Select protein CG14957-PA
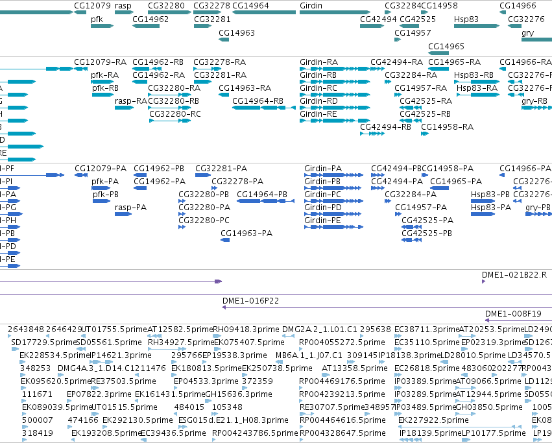 point(398,214)
